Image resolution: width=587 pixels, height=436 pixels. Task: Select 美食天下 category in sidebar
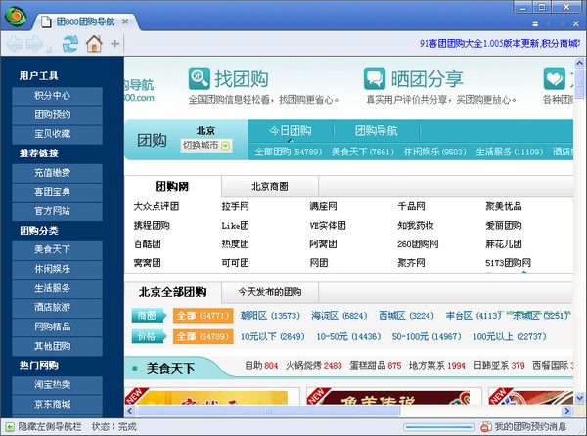(x=57, y=250)
